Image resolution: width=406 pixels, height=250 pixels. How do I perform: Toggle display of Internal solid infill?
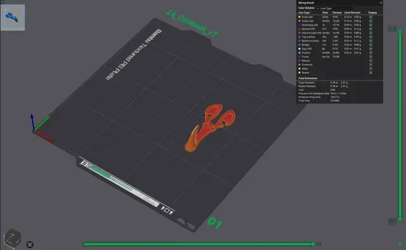point(370,33)
